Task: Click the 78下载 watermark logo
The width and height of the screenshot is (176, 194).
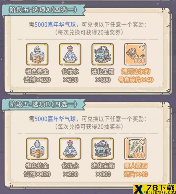Action: point(155,189)
